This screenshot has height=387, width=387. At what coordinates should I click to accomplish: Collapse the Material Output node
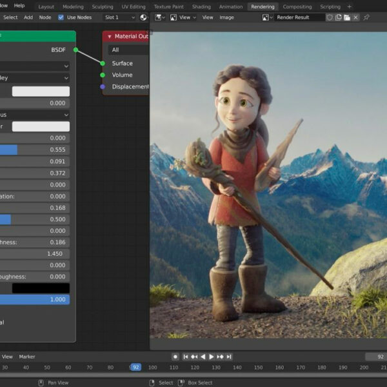(109, 37)
